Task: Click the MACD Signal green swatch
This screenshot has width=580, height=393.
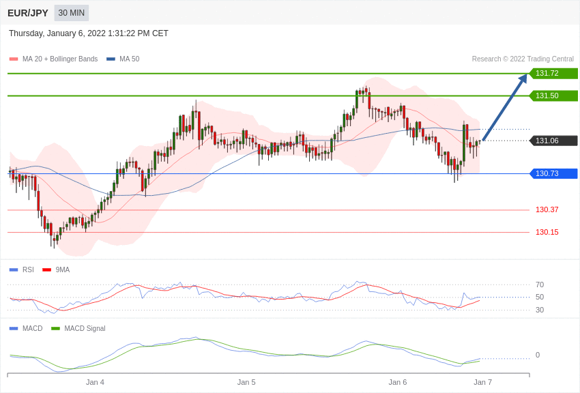Action: point(55,328)
